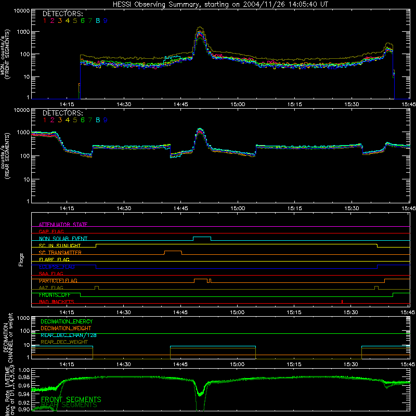Click the FRONTS_OFF flag label
This screenshot has width=416, height=416.
55,295
